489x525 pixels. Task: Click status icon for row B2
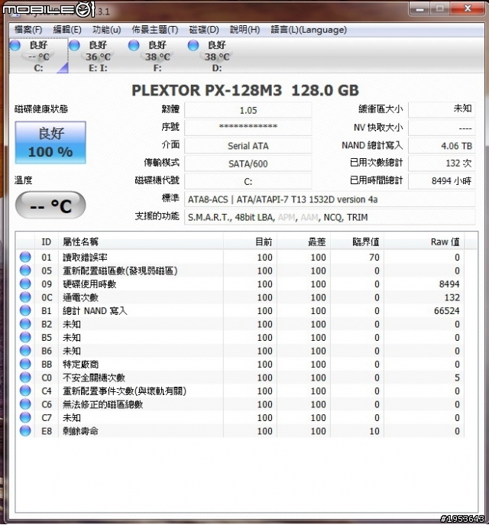[x=25, y=324]
